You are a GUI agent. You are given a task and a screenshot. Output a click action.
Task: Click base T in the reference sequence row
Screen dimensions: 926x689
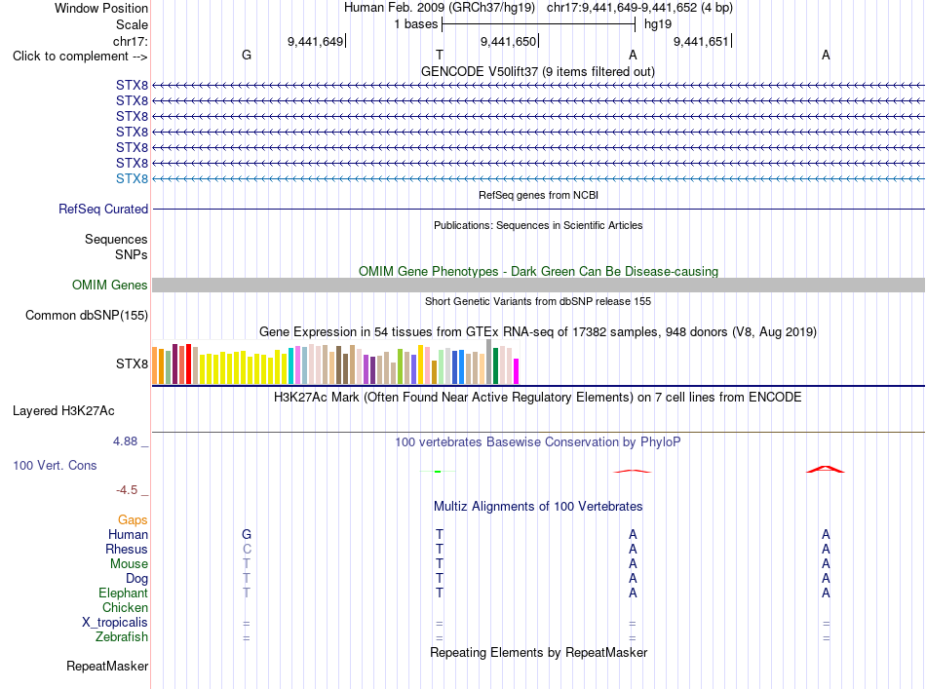(x=440, y=55)
